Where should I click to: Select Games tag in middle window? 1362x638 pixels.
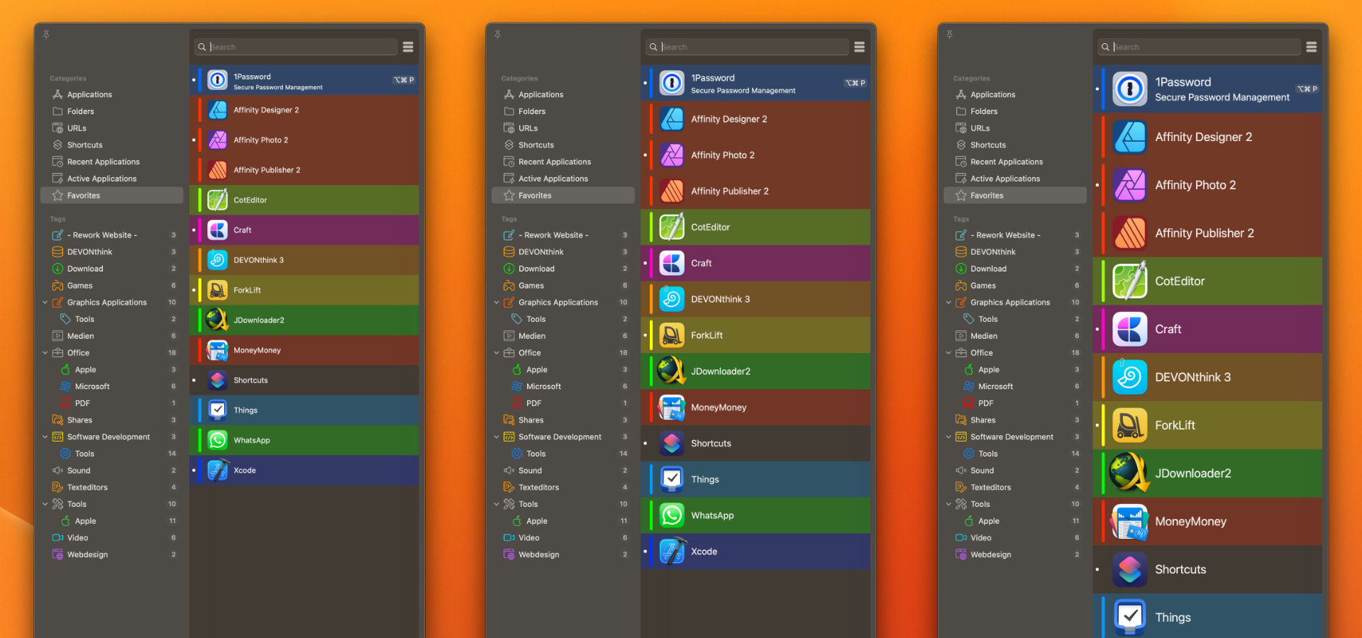pos(563,286)
